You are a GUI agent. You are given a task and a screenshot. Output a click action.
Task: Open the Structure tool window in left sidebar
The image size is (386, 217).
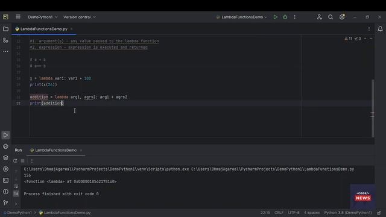[x=5, y=40]
